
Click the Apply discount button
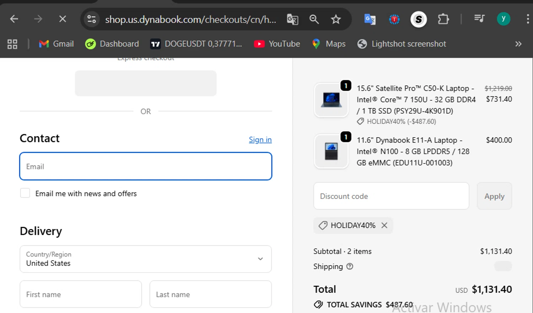(494, 196)
